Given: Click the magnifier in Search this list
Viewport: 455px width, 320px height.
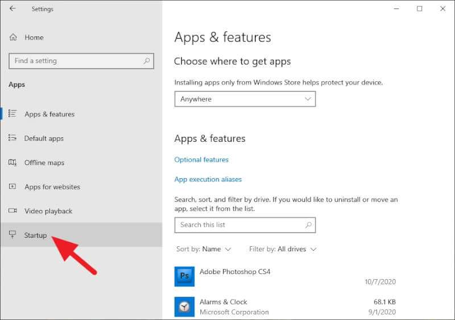Looking at the screenshot, I should point(308,225).
